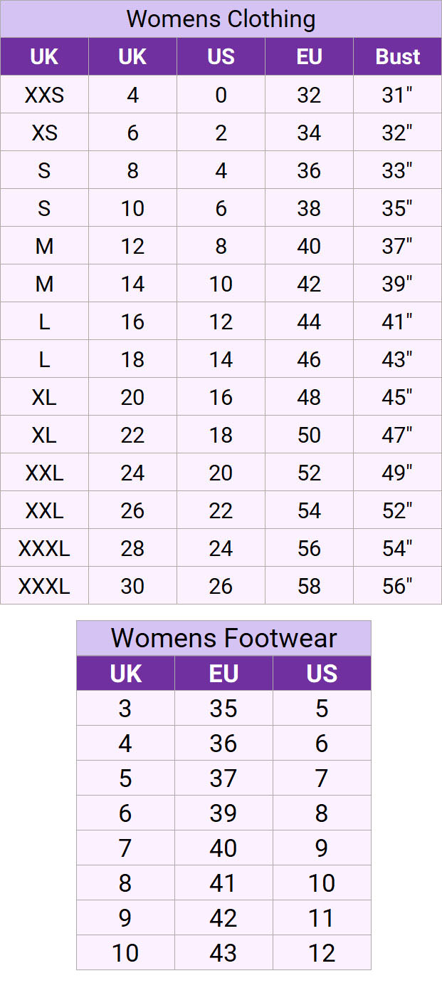Select the XS size cell

coord(44,133)
